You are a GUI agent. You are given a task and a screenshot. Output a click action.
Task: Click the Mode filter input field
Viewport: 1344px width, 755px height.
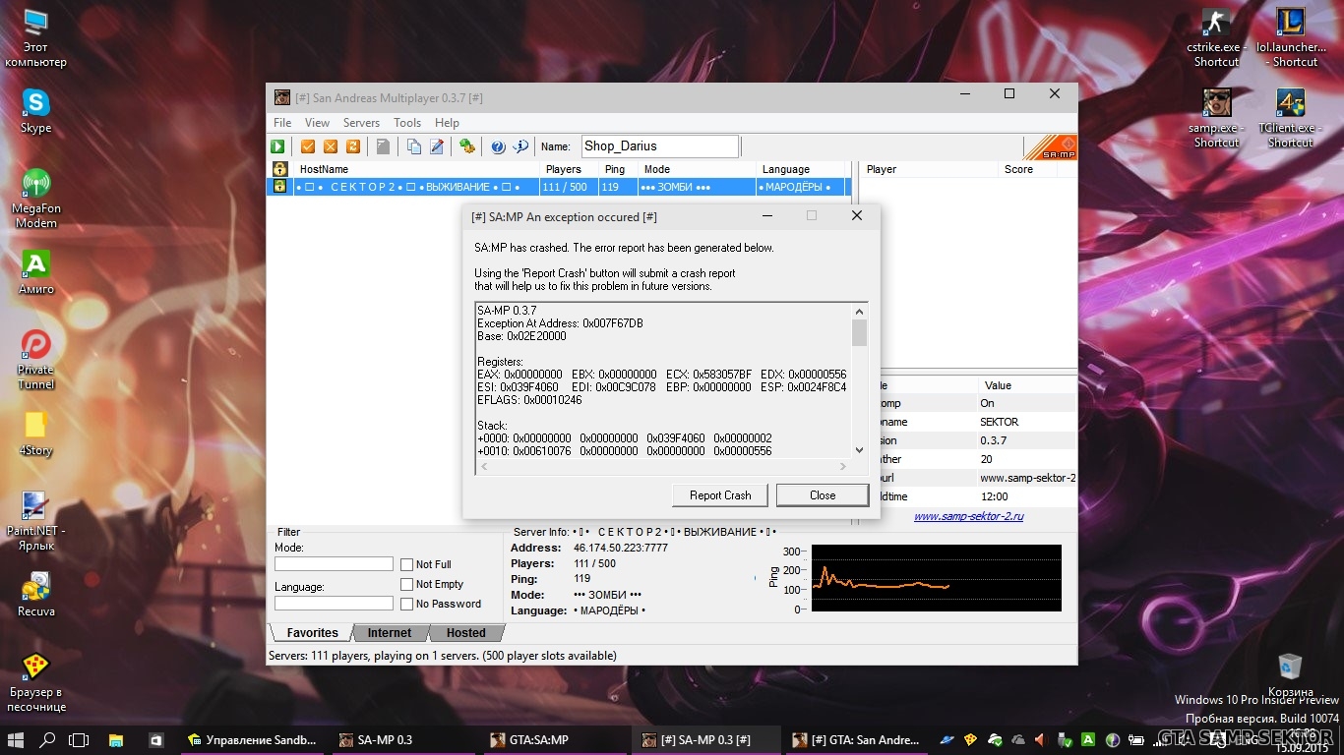pos(334,564)
